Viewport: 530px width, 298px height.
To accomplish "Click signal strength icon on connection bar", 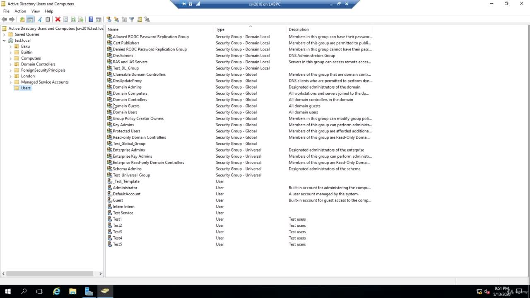I will pyautogui.click(x=198, y=4).
